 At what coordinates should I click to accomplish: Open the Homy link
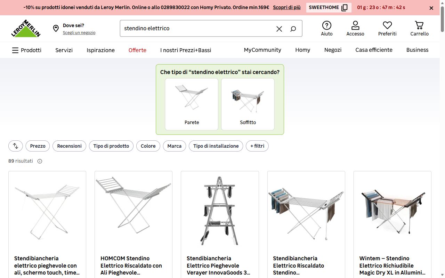pos(303,50)
